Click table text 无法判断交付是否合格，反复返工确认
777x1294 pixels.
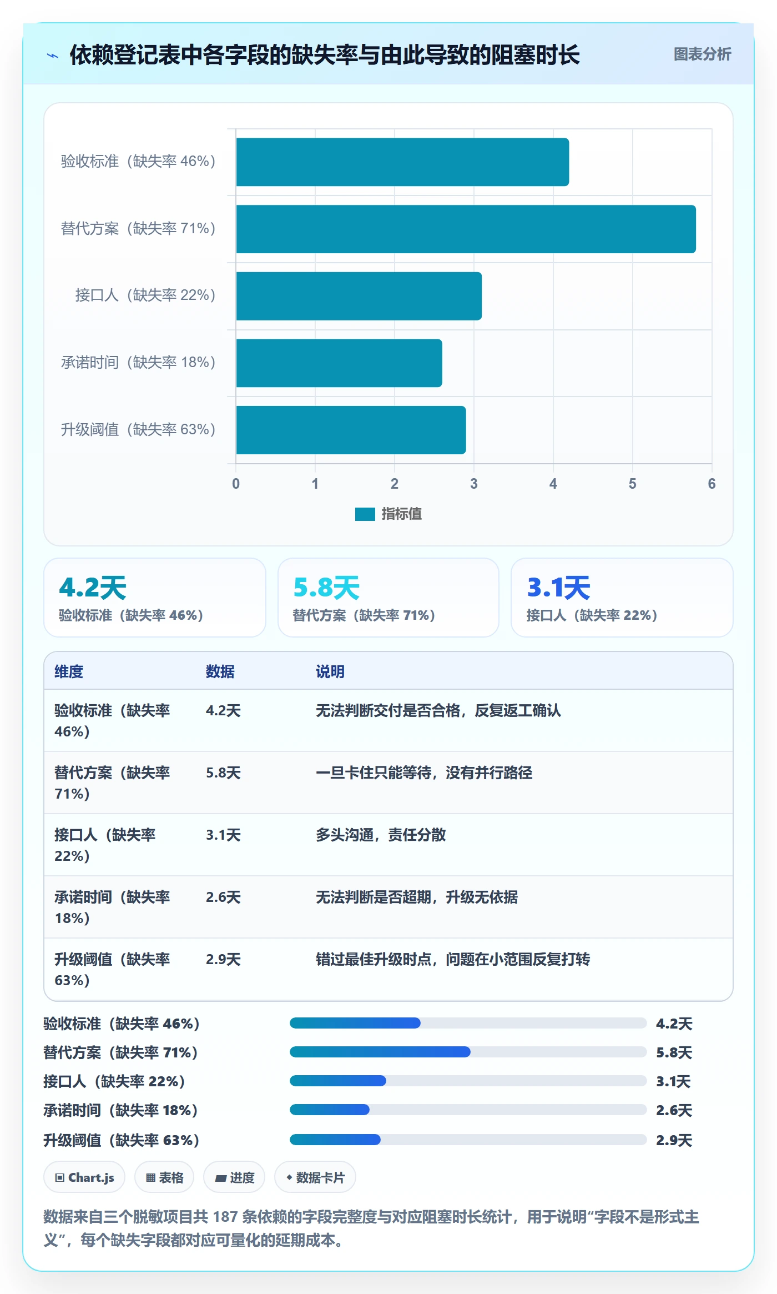point(438,710)
